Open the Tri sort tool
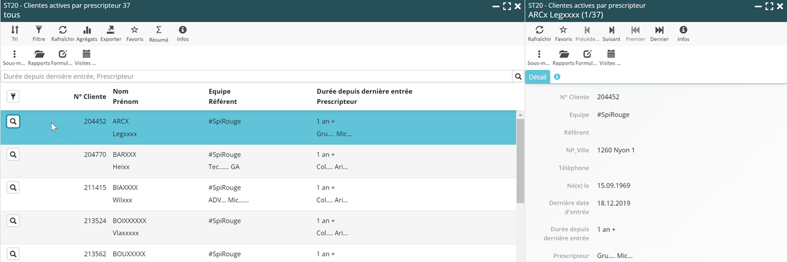The image size is (787, 262). [14, 34]
